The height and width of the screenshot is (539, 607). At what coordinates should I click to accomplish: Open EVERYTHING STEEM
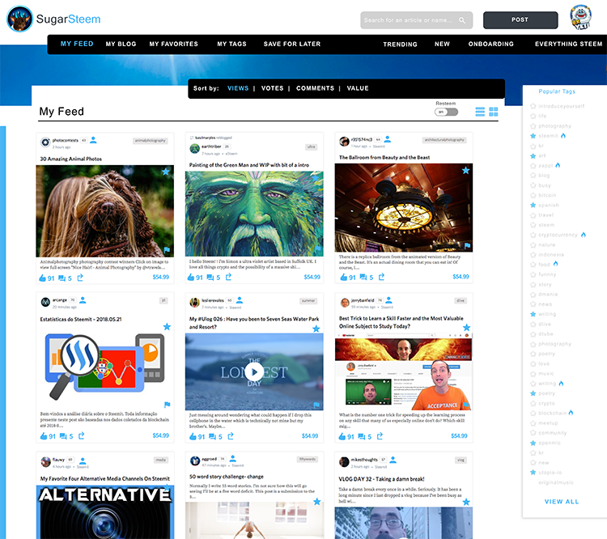click(568, 45)
